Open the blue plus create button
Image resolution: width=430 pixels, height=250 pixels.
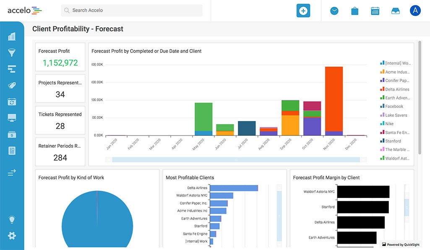[303, 10]
